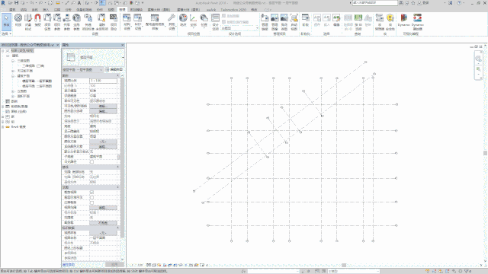Switch to the Architecture ribbon tab

(x=12, y=10)
